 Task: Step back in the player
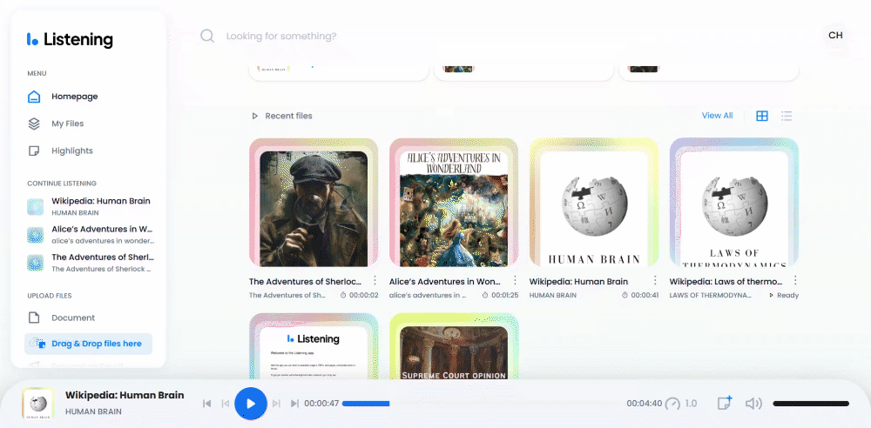click(225, 404)
